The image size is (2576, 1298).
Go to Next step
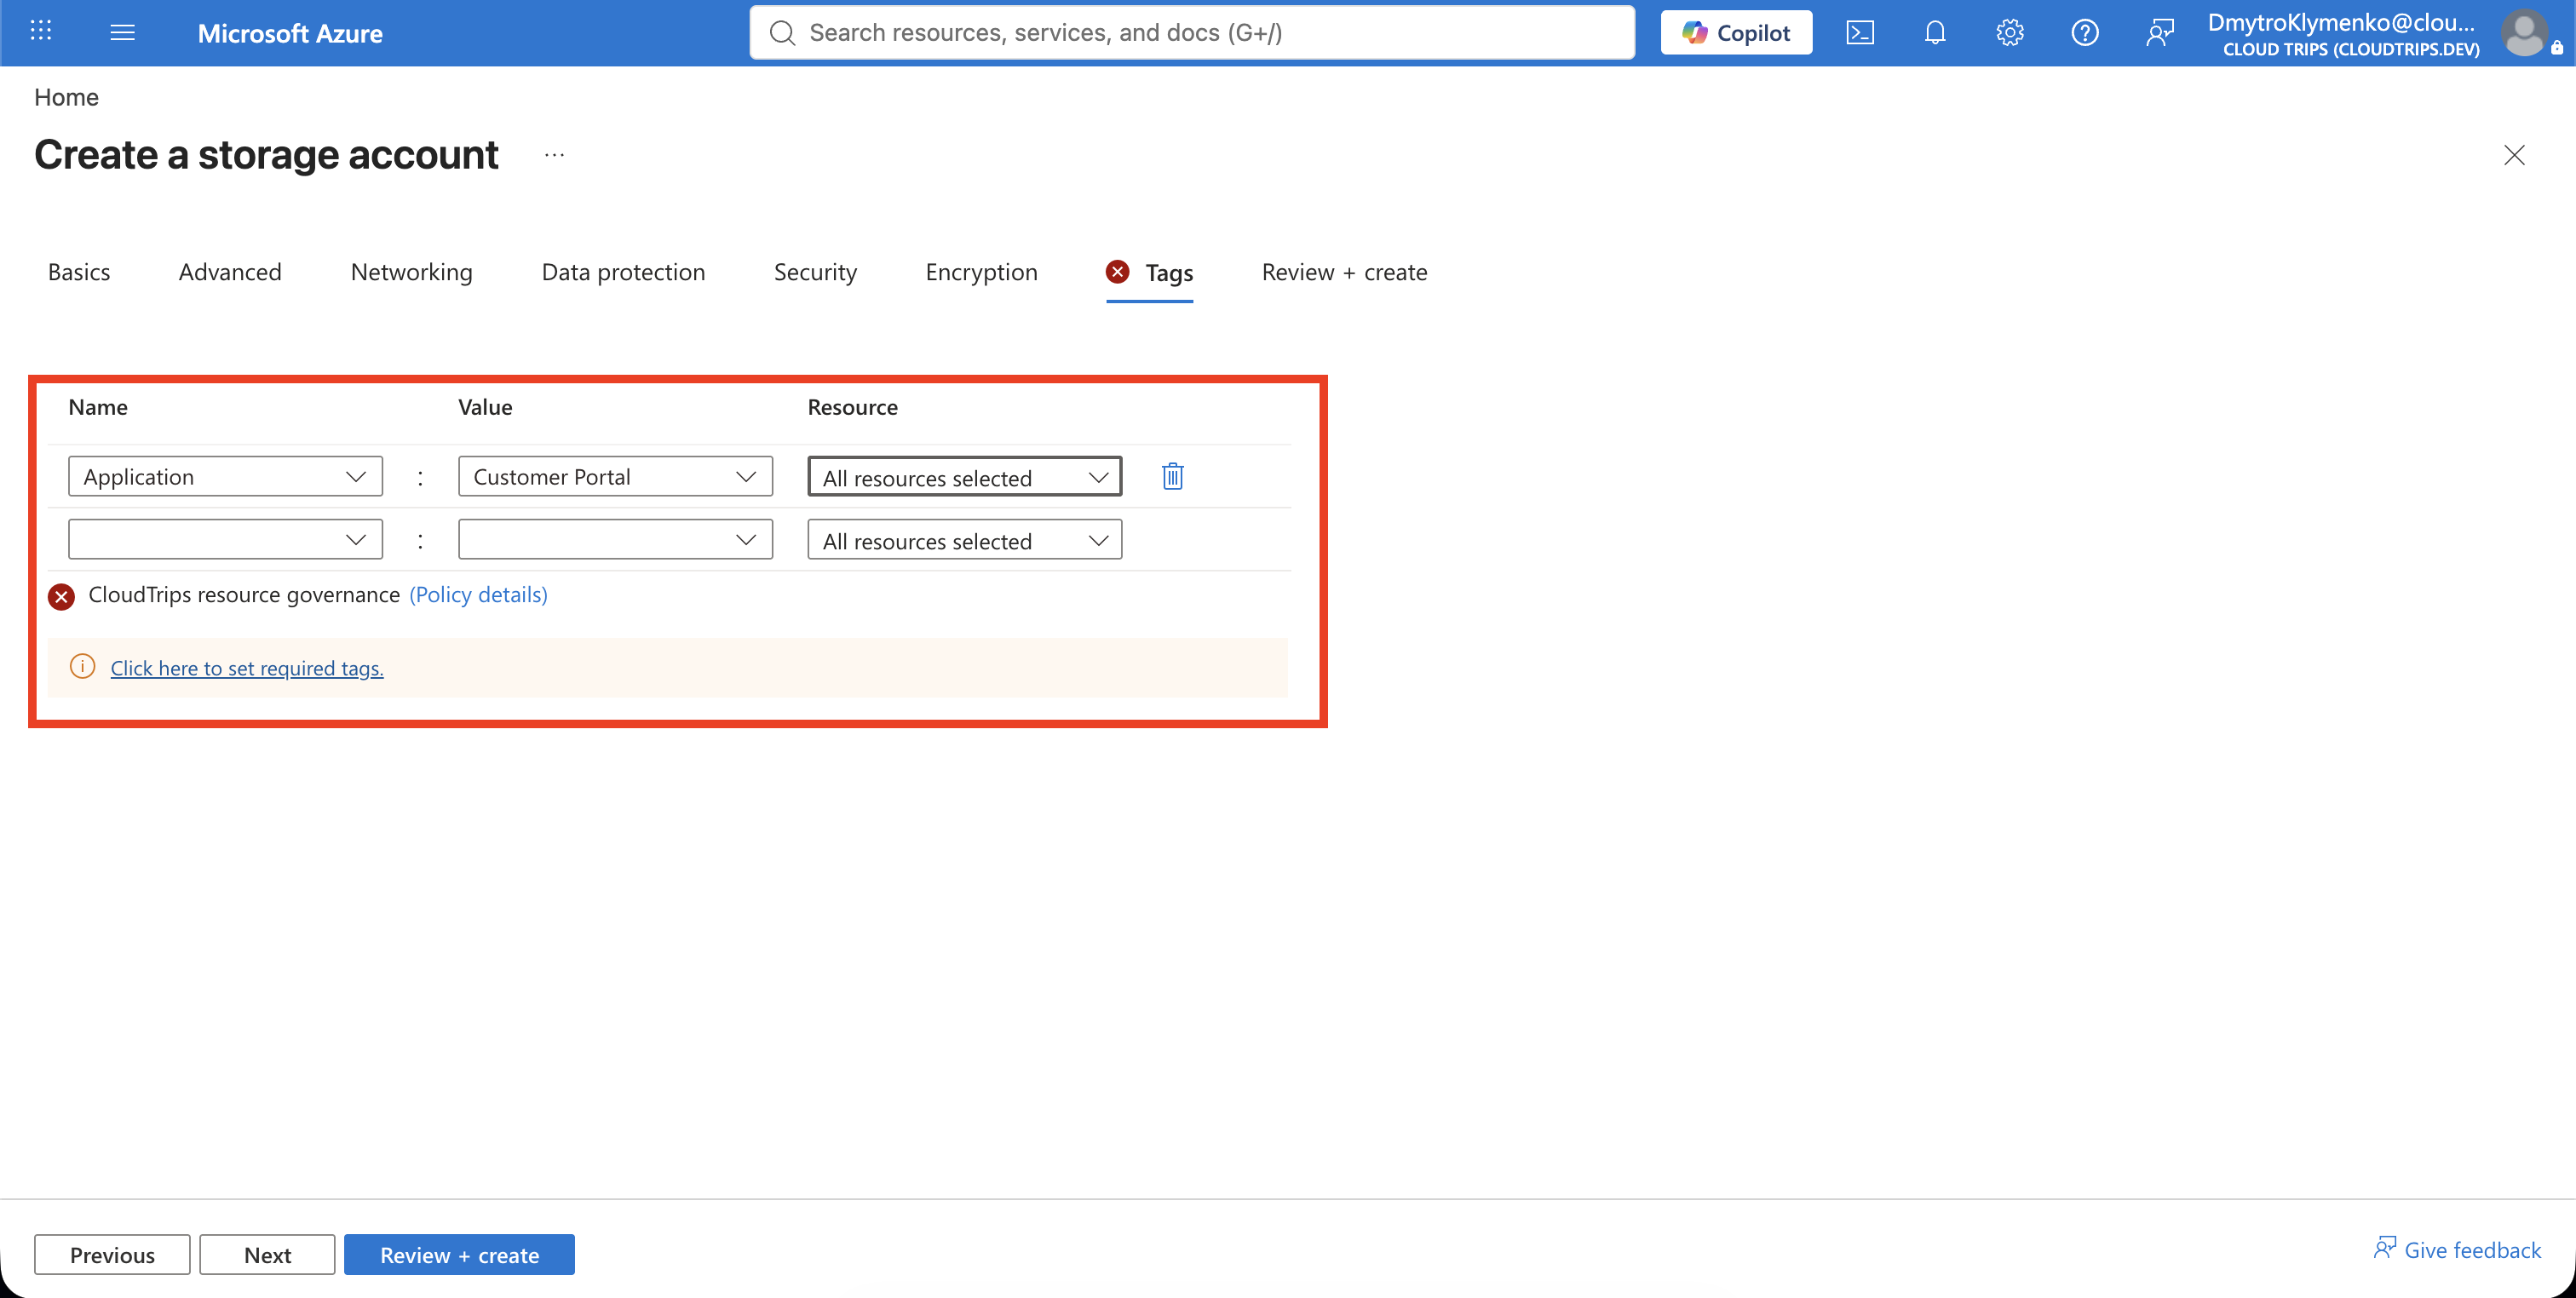click(x=267, y=1255)
